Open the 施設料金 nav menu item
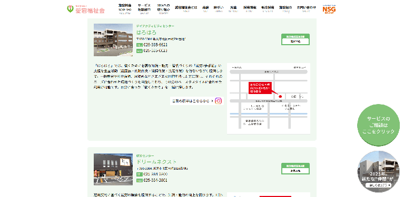 125,9
